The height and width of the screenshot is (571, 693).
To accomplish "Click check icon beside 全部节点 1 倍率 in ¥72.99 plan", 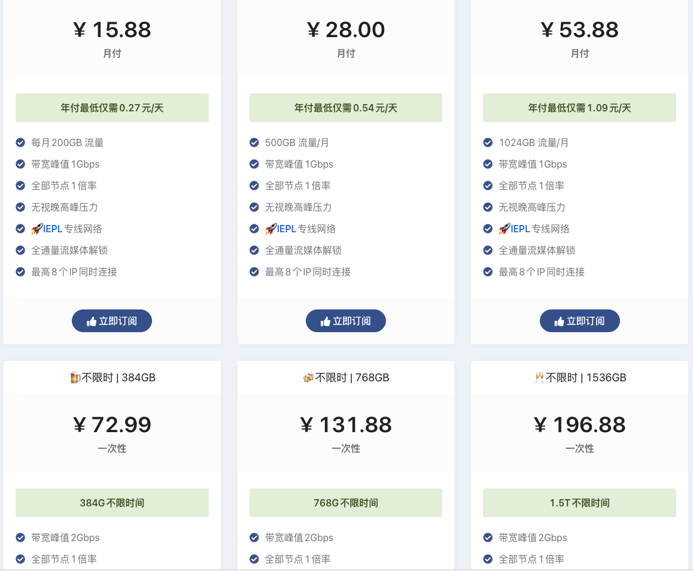I will click(20, 559).
